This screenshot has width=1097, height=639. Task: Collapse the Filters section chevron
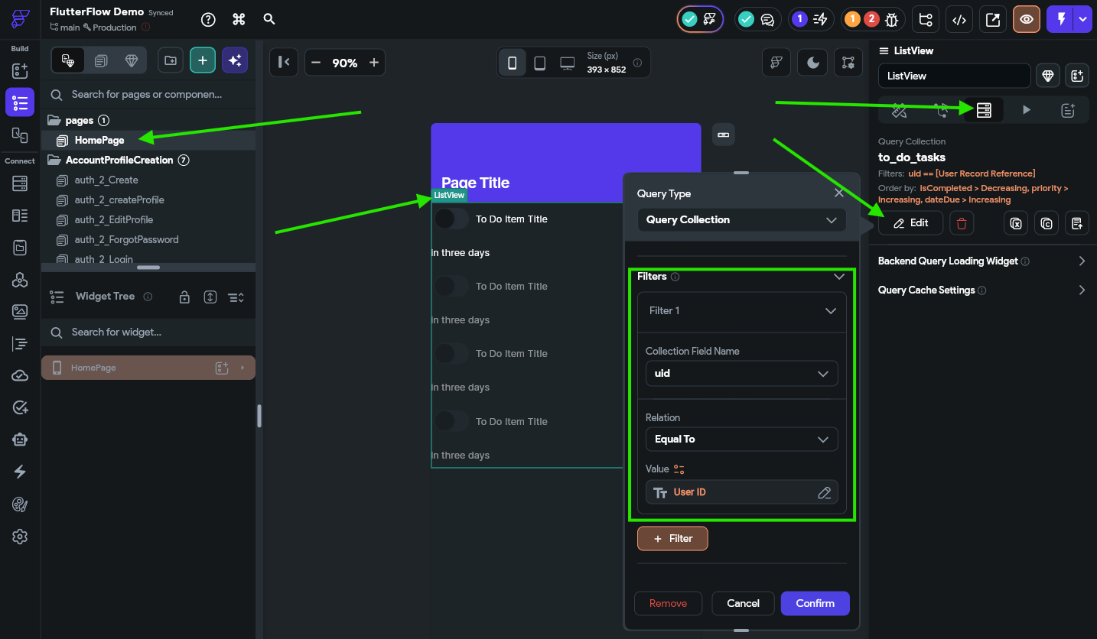click(839, 277)
